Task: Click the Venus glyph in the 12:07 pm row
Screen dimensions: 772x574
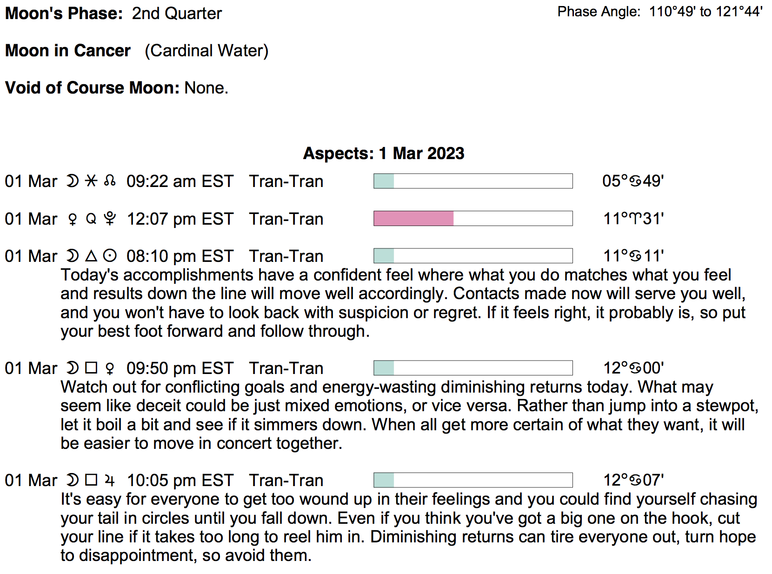Action: (73, 219)
